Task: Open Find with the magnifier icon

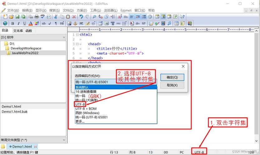Action: click(x=94, y=16)
